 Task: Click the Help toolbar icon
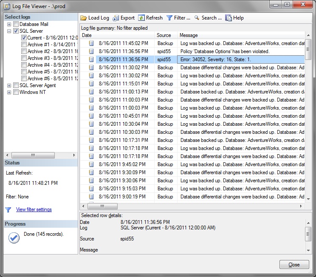(229, 18)
